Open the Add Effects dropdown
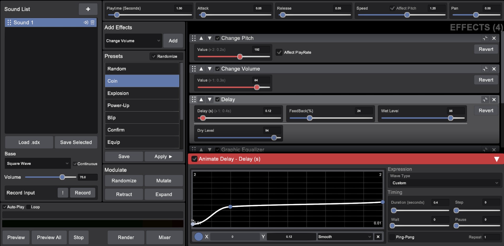 (133, 41)
